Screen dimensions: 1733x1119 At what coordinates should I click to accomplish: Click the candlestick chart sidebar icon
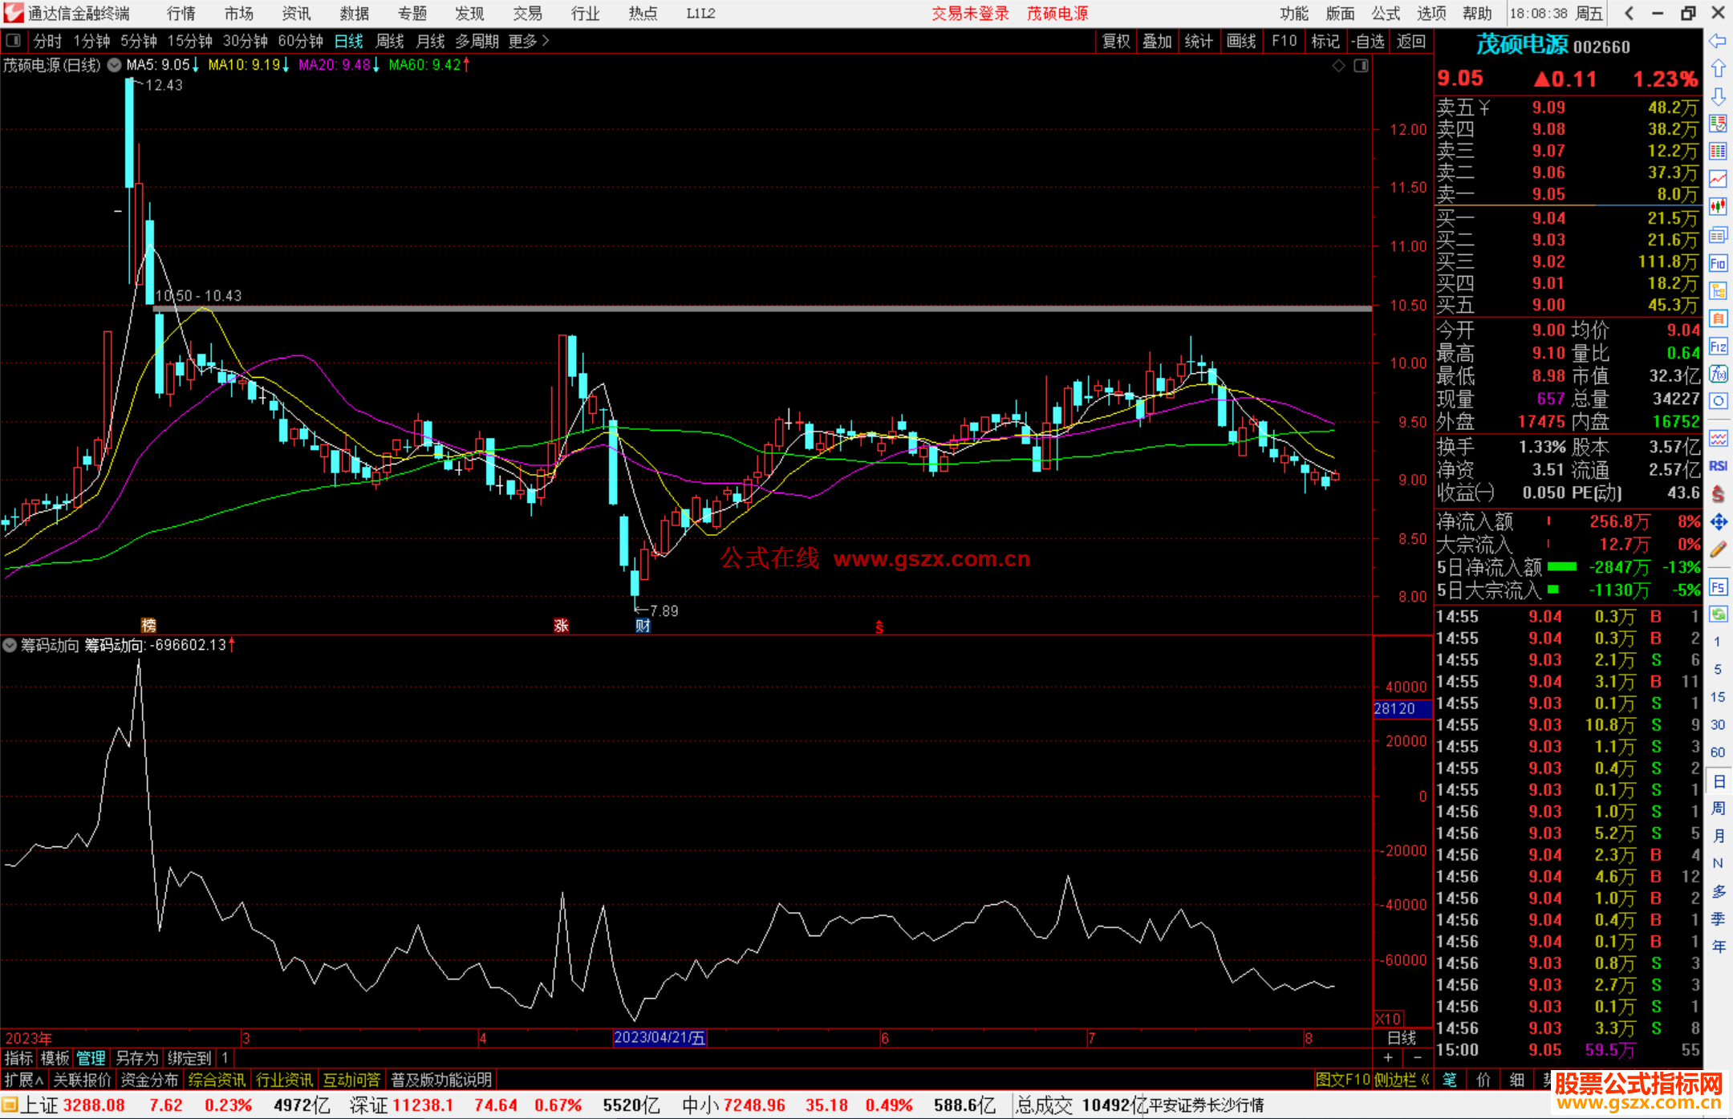[x=1718, y=207]
